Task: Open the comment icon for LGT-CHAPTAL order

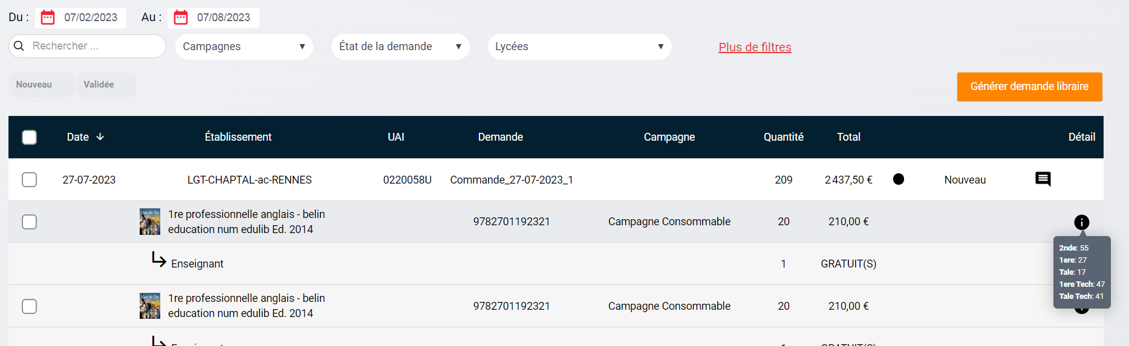Action: point(1043,179)
